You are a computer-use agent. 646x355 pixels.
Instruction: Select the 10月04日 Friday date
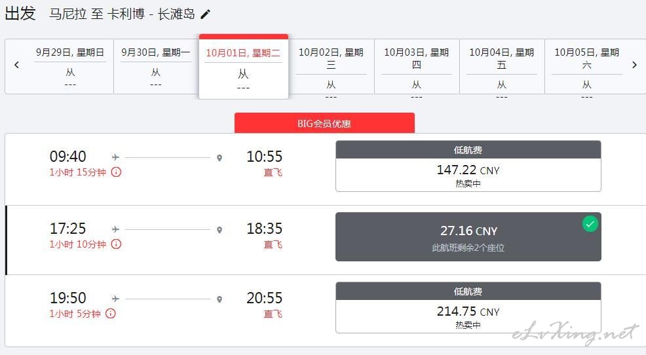(x=502, y=66)
